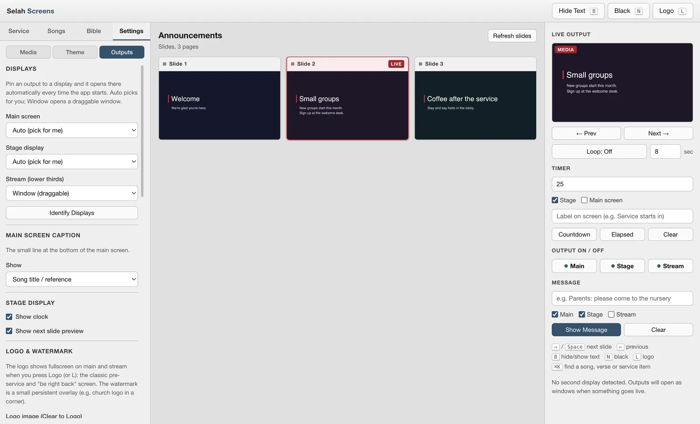Viewport: 700px width, 424px height.
Task: Click Show Message button
Action: [x=586, y=330]
